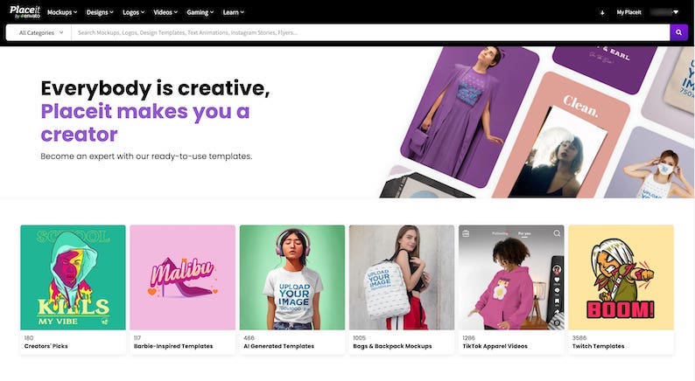Open the Videos menu
This screenshot has height=381, width=695.
pos(165,12)
